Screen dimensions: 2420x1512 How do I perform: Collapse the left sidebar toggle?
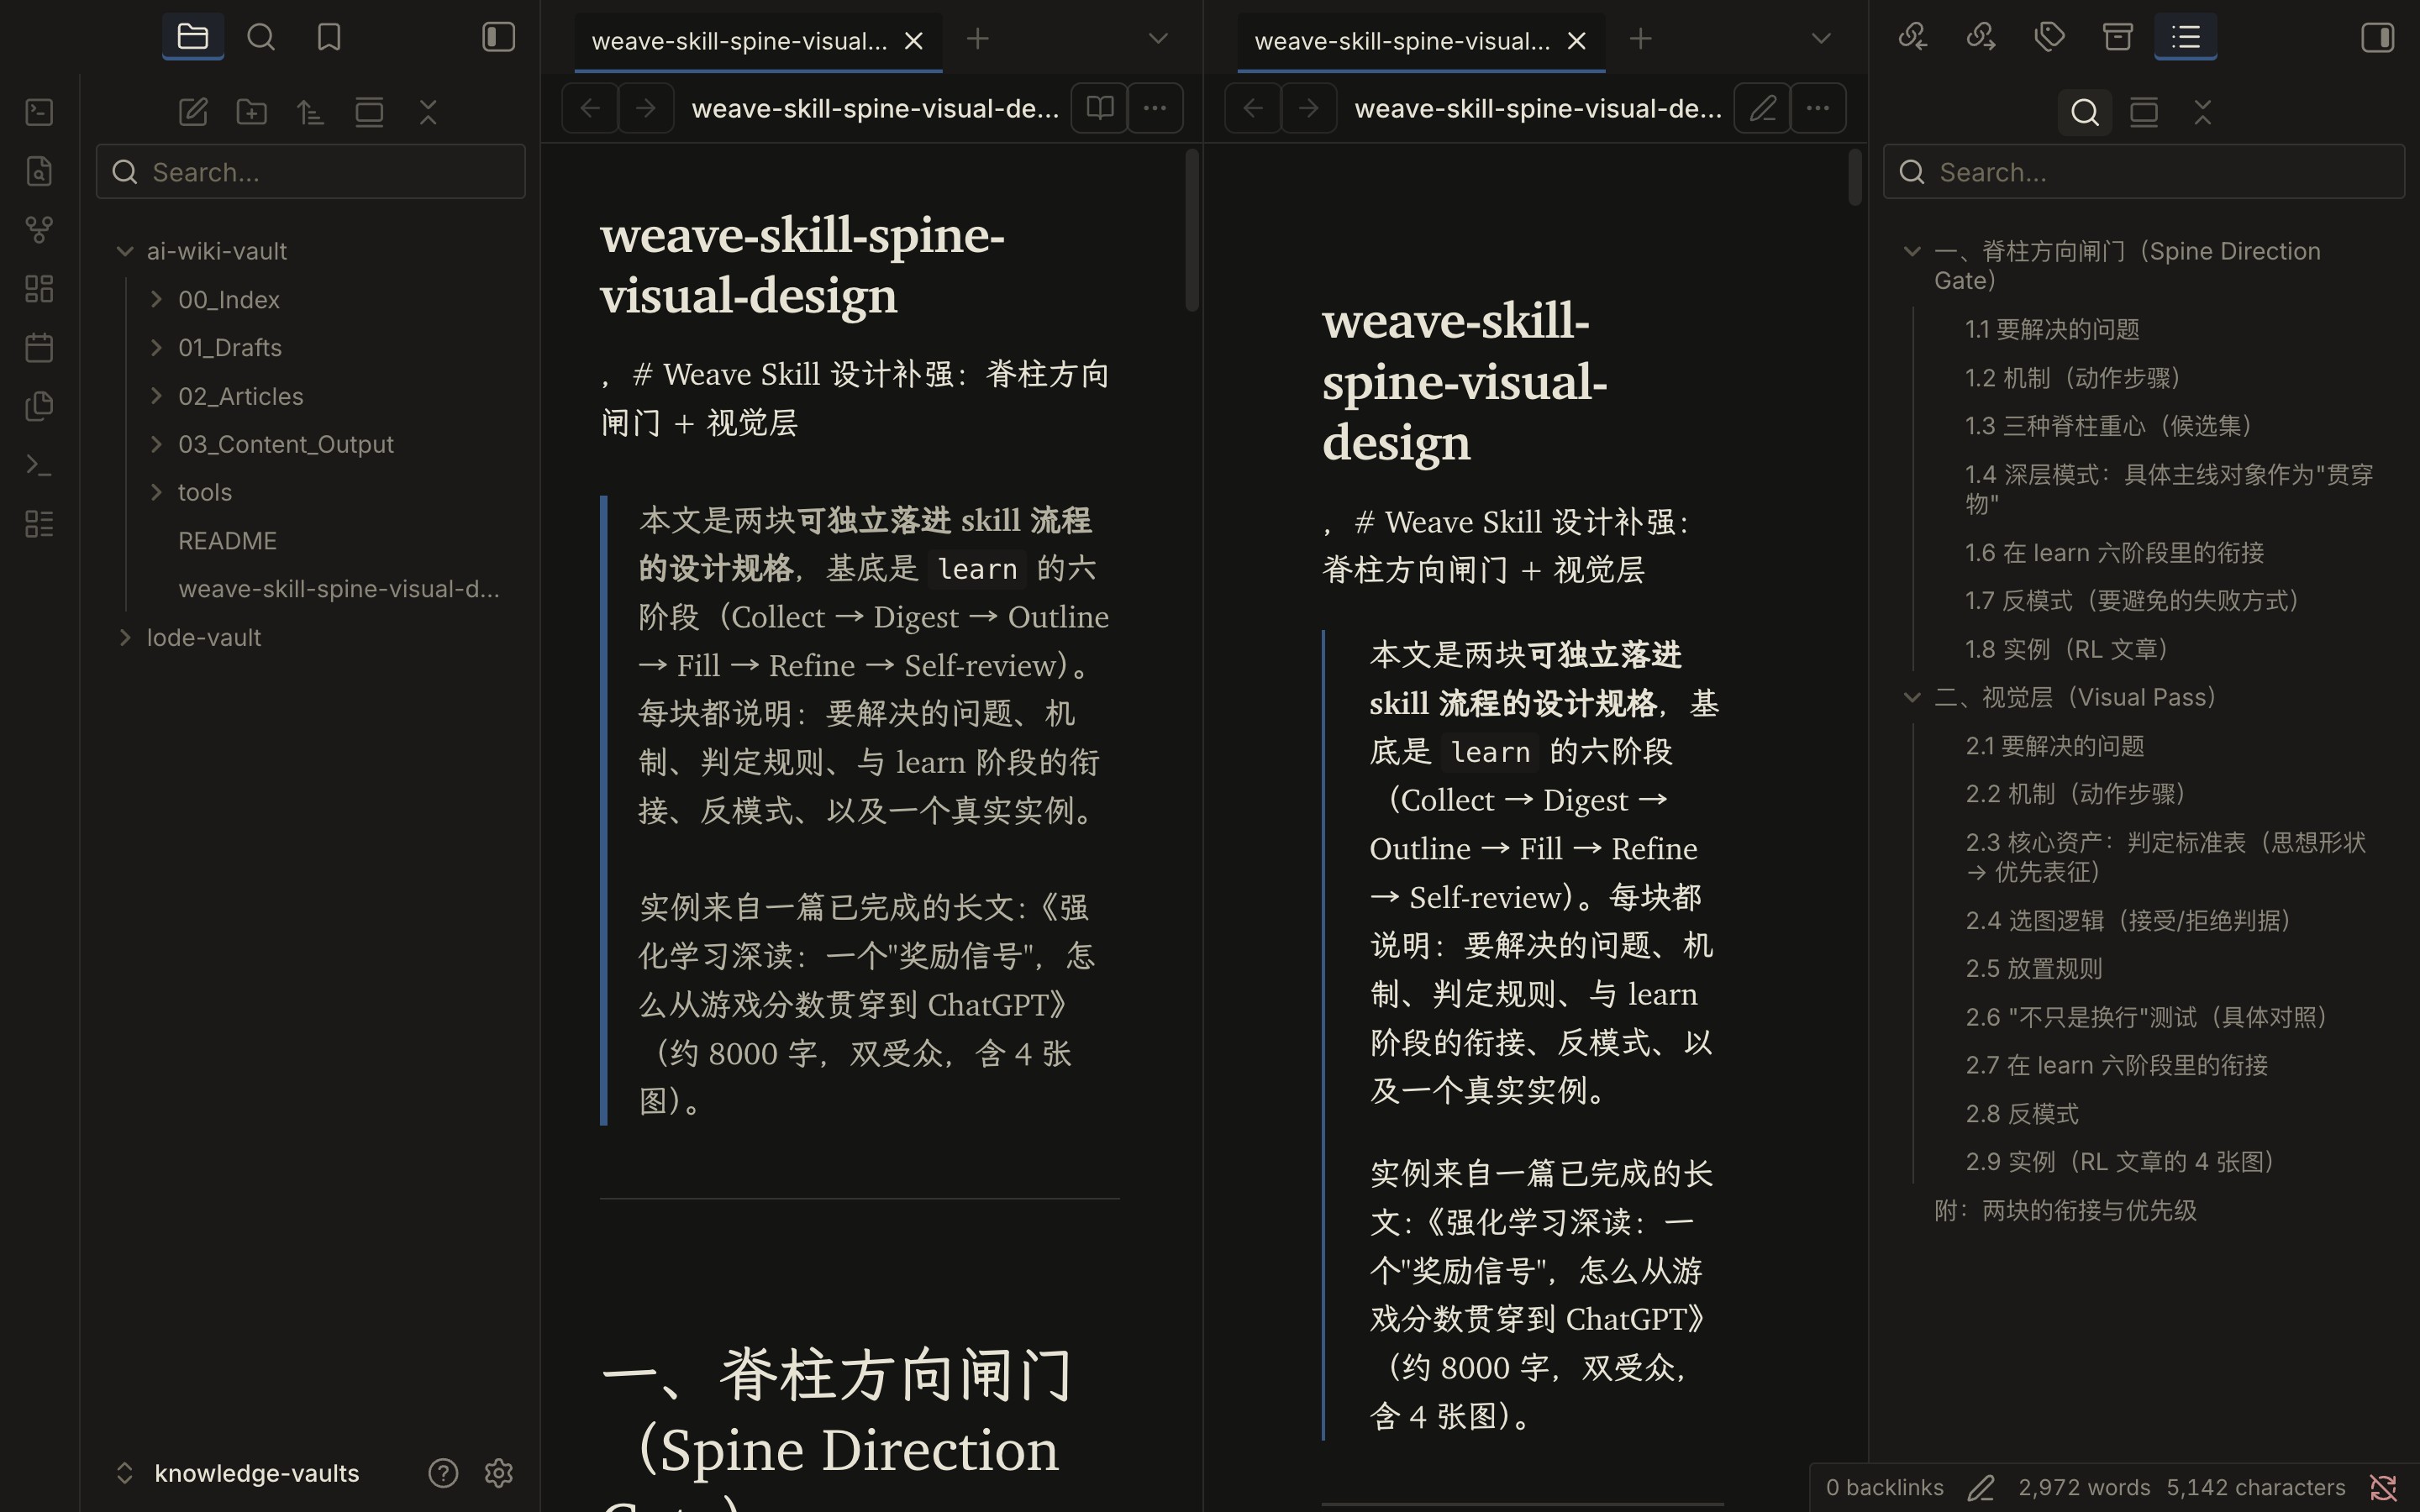click(x=498, y=37)
